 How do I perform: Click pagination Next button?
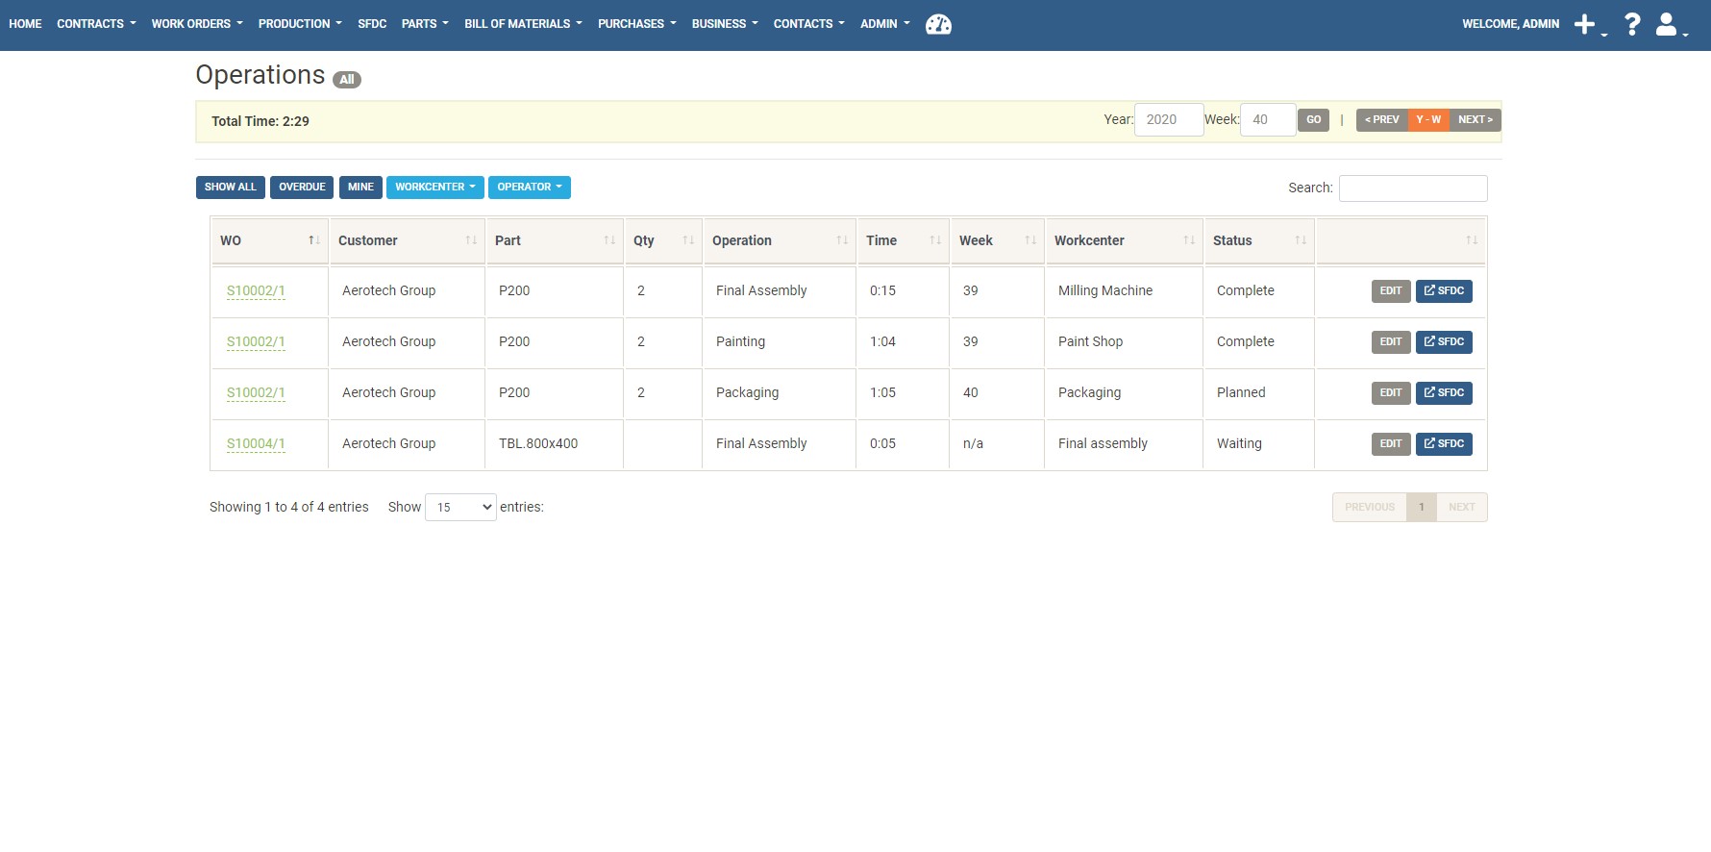point(1462,508)
